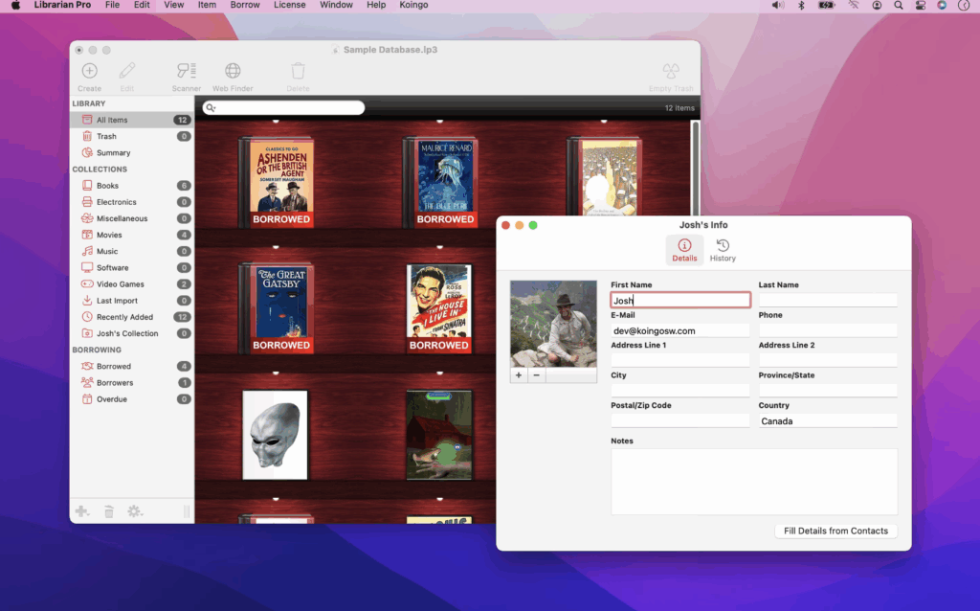Switch to the History tab
This screenshot has width=980, height=611.
(x=723, y=250)
